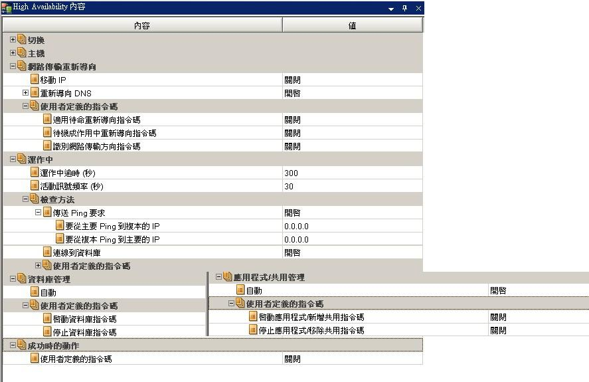Collapse the 傳送 Ping 要求 node

point(38,213)
